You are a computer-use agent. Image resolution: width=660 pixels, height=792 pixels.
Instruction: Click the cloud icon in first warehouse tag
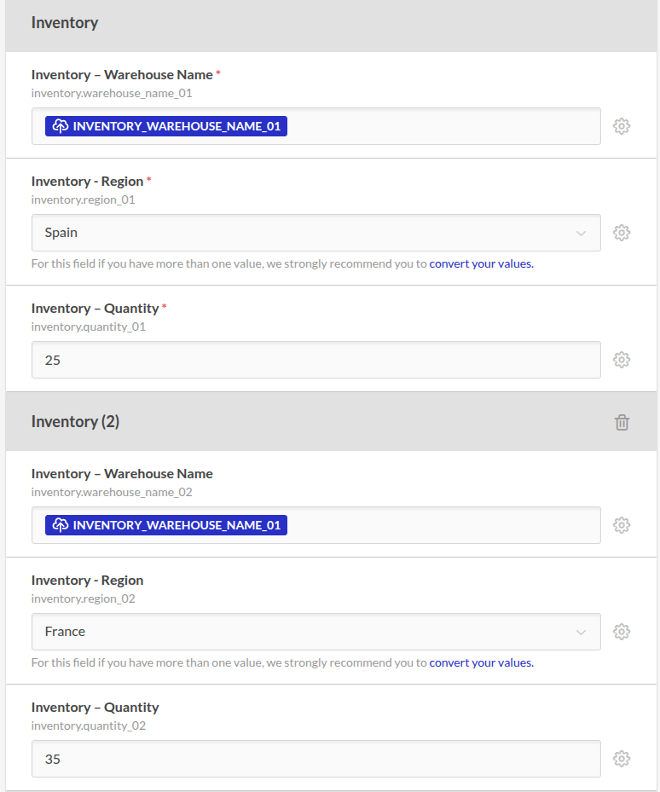tap(61, 126)
